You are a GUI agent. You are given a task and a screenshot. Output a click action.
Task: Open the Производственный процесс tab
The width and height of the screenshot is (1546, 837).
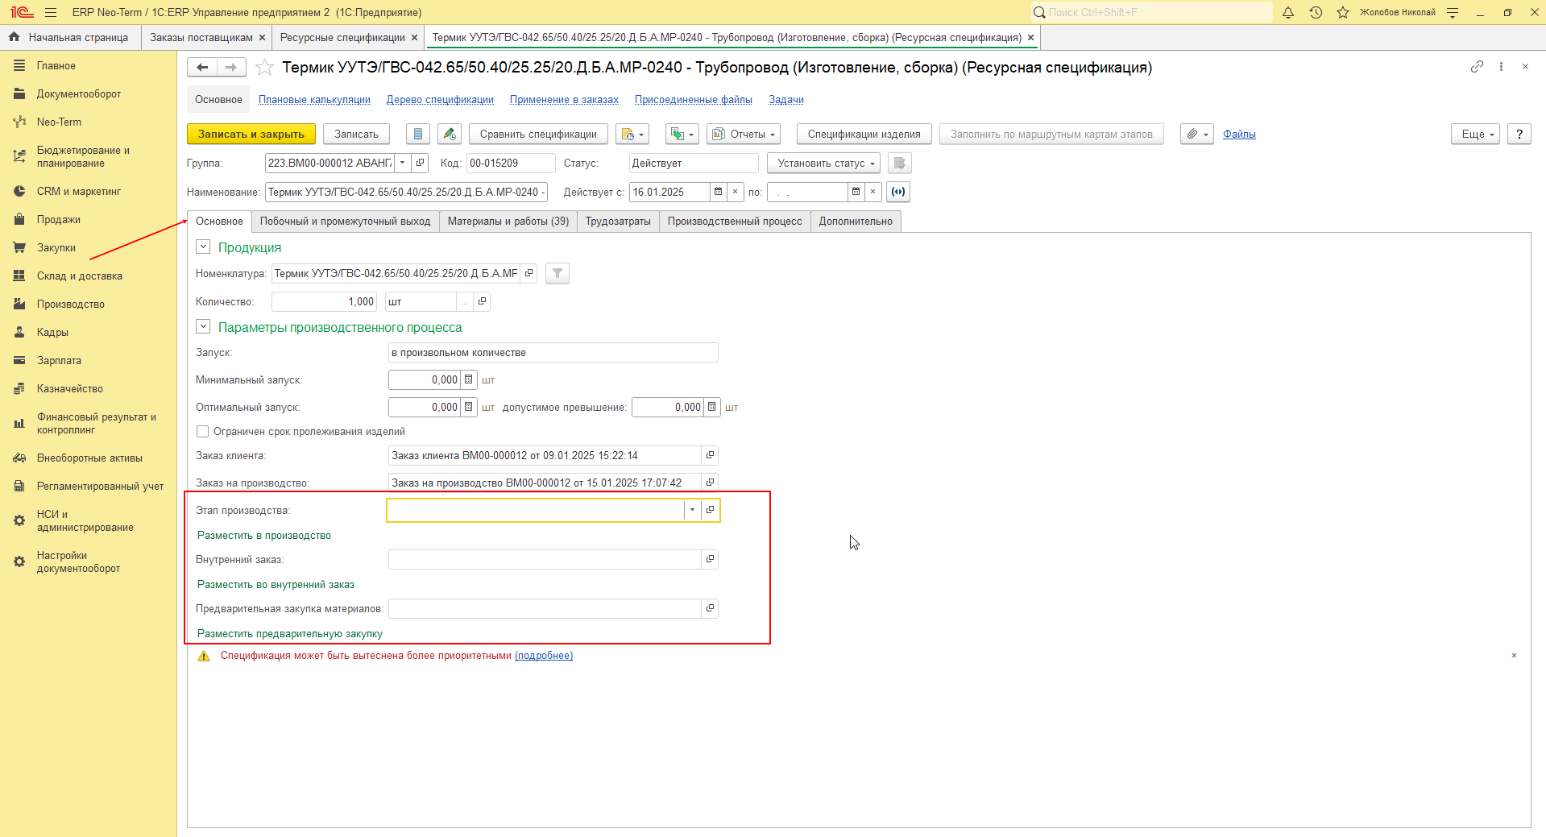pos(735,222)
